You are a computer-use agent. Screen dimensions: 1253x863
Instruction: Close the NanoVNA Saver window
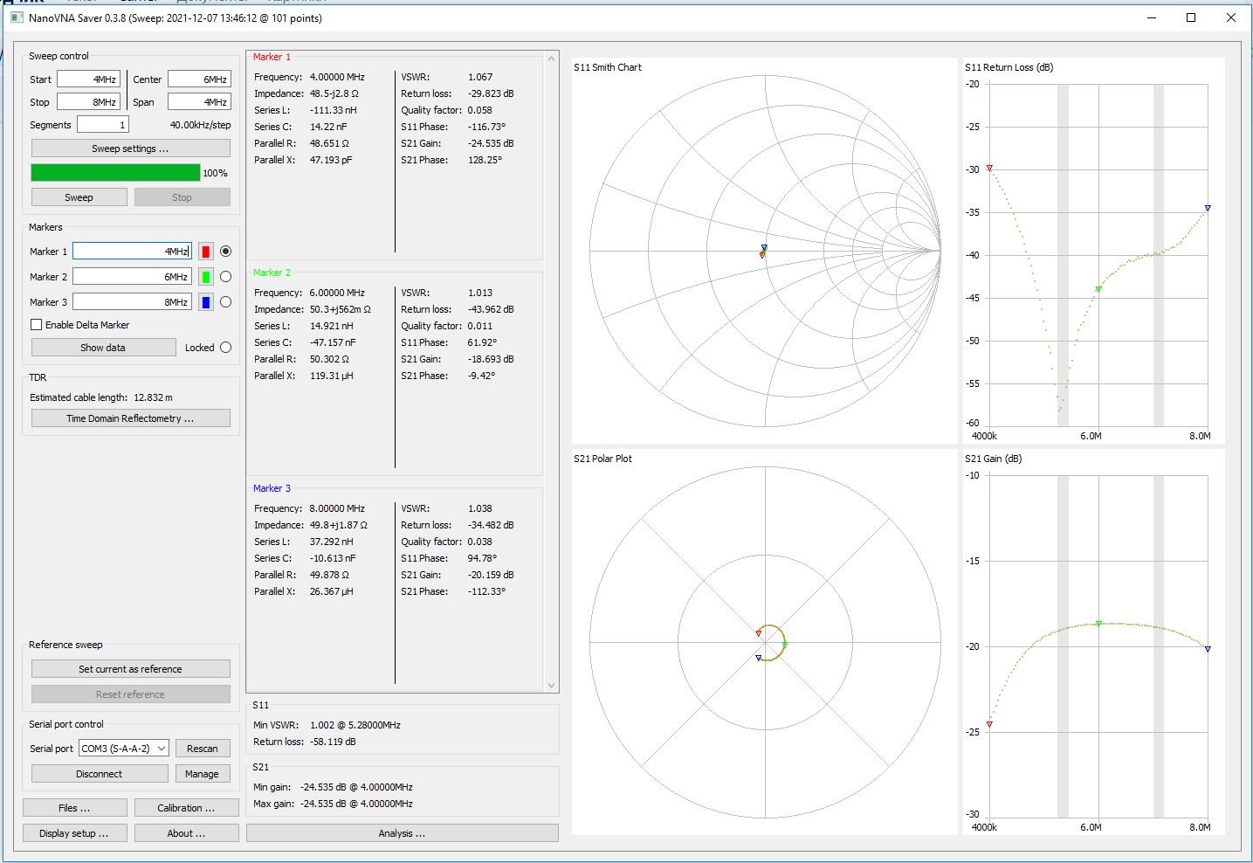(1230, 17)
